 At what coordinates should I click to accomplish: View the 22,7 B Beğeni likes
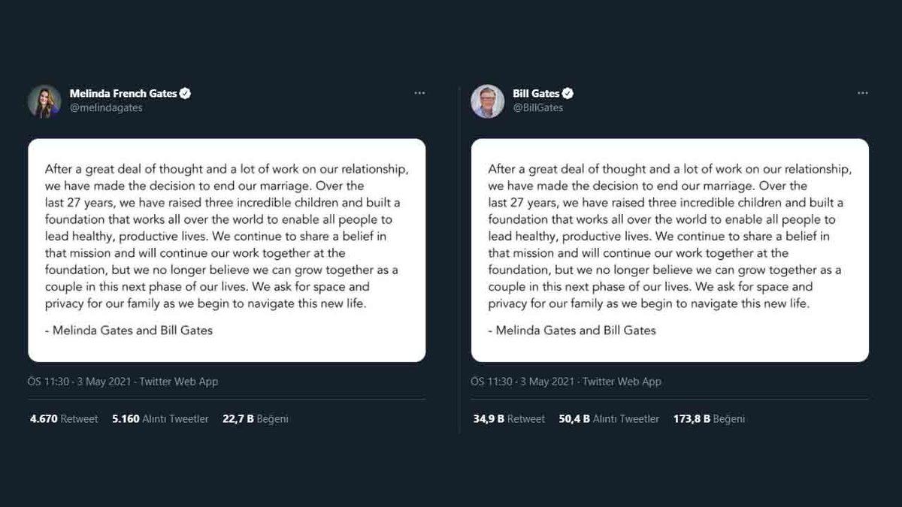pyautogui.click(x=256, y=419)
